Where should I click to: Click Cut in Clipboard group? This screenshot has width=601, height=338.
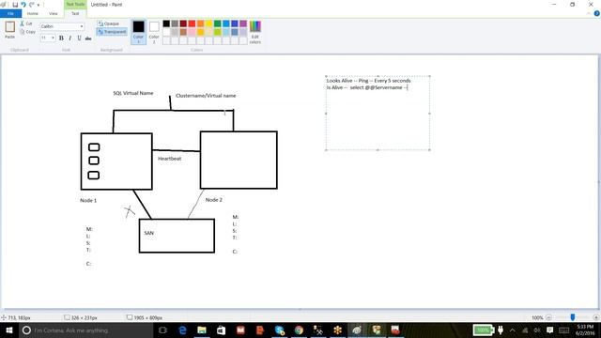click(x=26, y=23)
